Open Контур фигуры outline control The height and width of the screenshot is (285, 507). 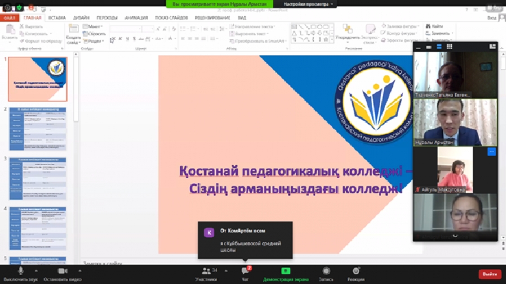[399, 34]
